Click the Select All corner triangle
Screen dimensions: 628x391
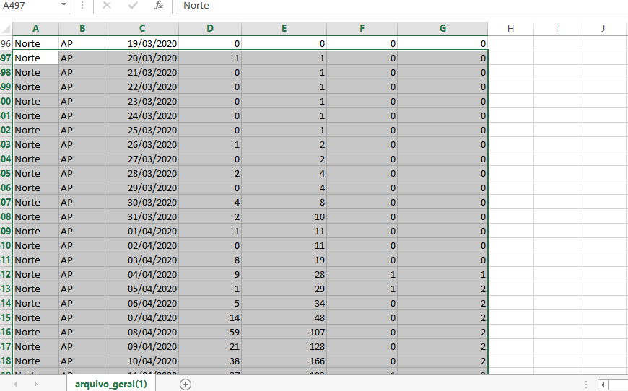pos(6,29)
